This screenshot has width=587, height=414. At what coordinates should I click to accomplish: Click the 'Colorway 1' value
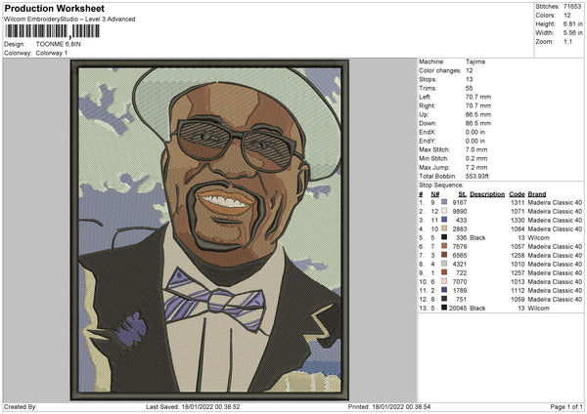(x=52, y=53)
